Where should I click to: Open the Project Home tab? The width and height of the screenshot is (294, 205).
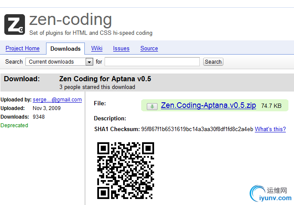(22, 49)
